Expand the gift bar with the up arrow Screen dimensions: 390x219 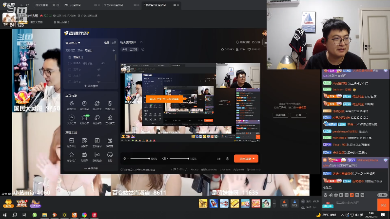coord(274,203)
